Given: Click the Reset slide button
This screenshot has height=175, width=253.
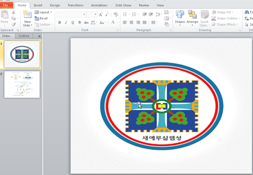Looking at the screenshot, I should 41,19.
